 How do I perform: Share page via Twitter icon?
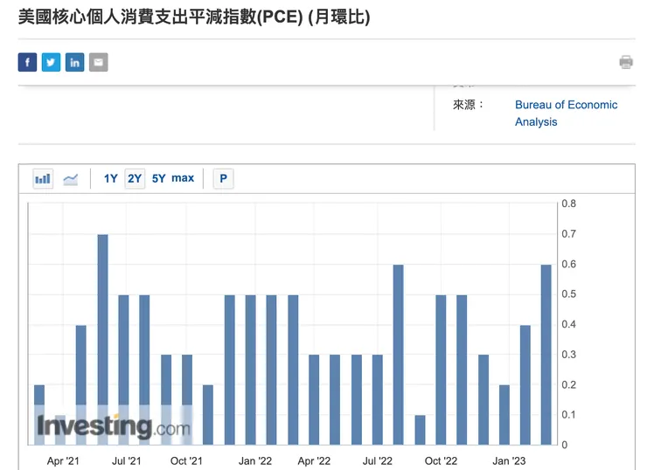(51, 62)
